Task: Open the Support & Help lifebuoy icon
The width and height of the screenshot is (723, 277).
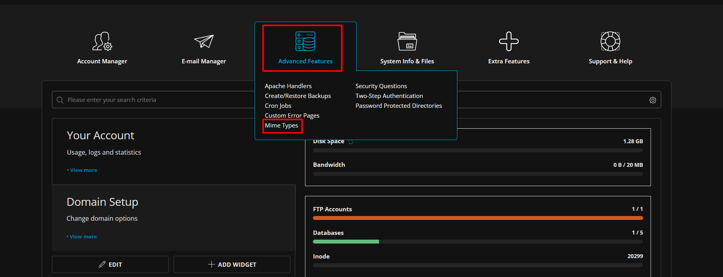Action: [610, 42]
